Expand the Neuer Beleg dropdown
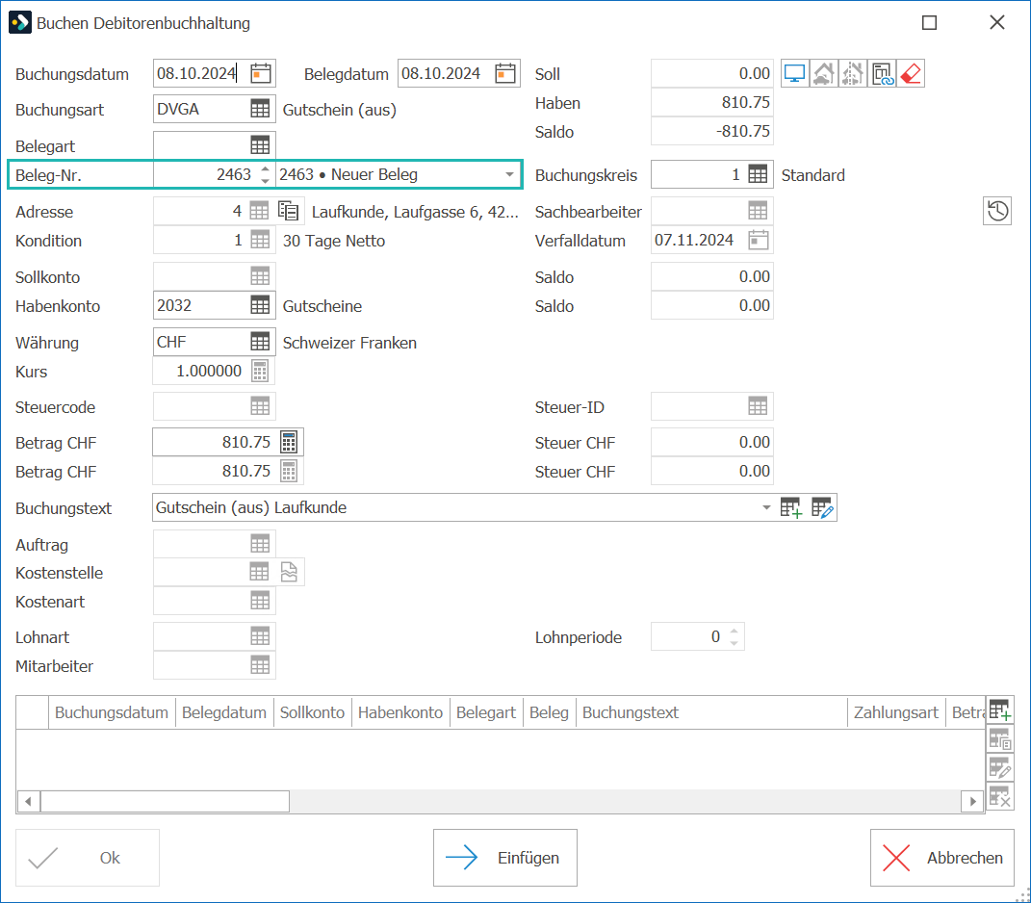Screen dimensions: 1031x903 coord(509,175)
